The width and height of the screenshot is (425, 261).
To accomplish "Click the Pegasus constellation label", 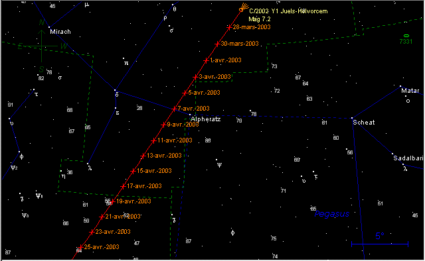I will 332,214.
